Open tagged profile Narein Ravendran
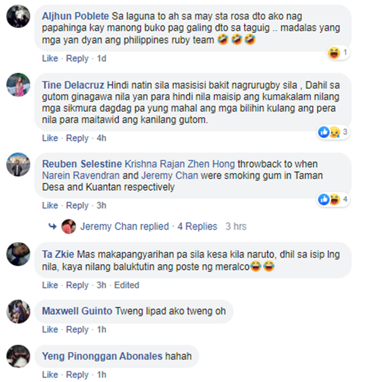This screenshot has height=382, width=374. 81,176
